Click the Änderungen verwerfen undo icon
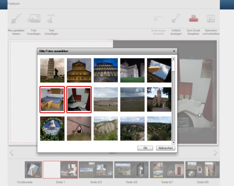This screenshot has height=186, width=234. point(159,19)
